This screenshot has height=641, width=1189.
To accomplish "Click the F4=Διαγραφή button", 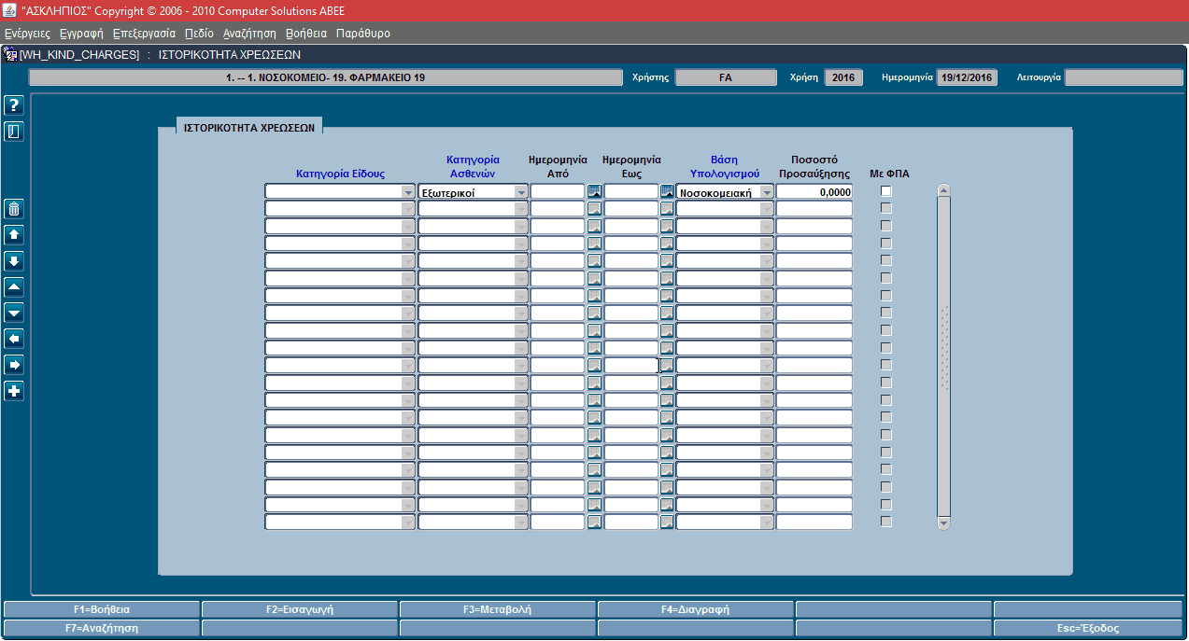I will [x=696, y=609].
